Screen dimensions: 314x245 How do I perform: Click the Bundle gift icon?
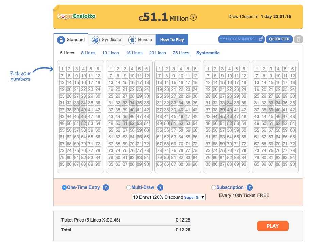pos(132,40)
